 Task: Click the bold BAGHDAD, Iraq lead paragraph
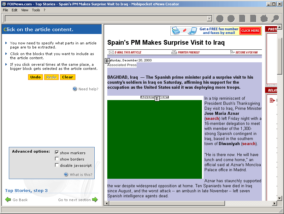[x=180, y=82]
